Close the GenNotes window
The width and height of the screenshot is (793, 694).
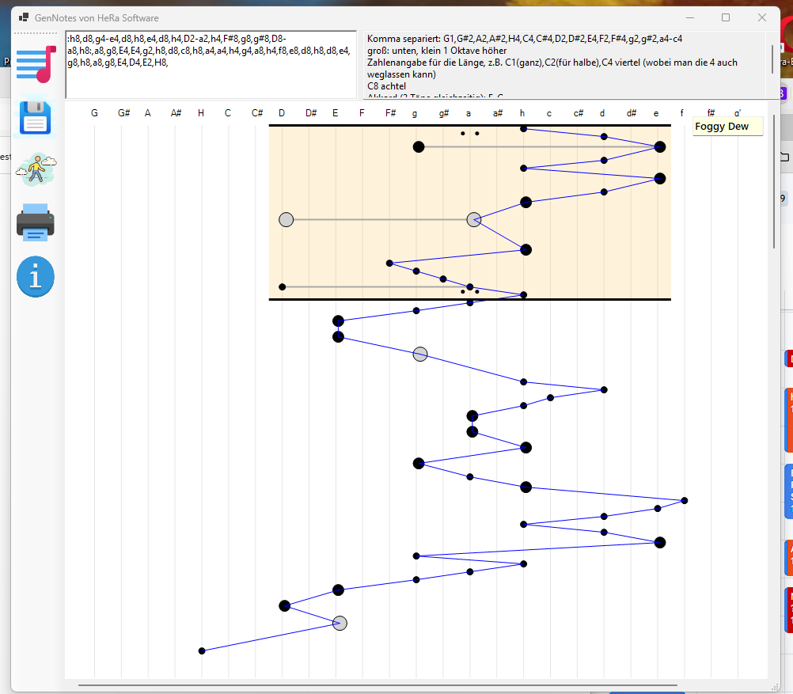click(x=761, y=17)
